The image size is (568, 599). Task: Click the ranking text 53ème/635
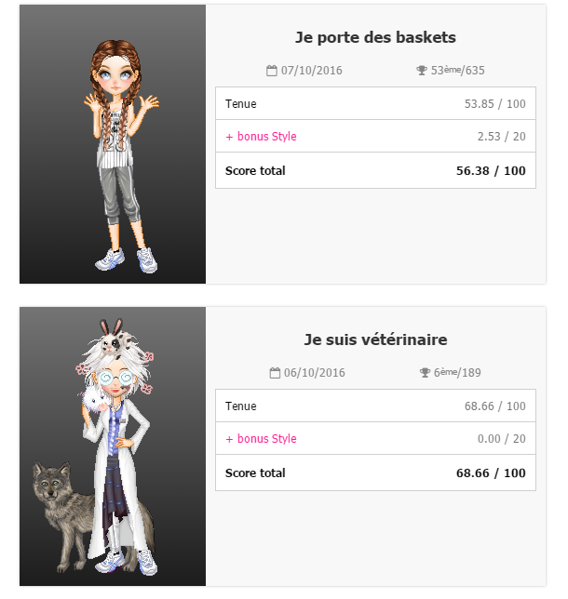tap(457, 71)
